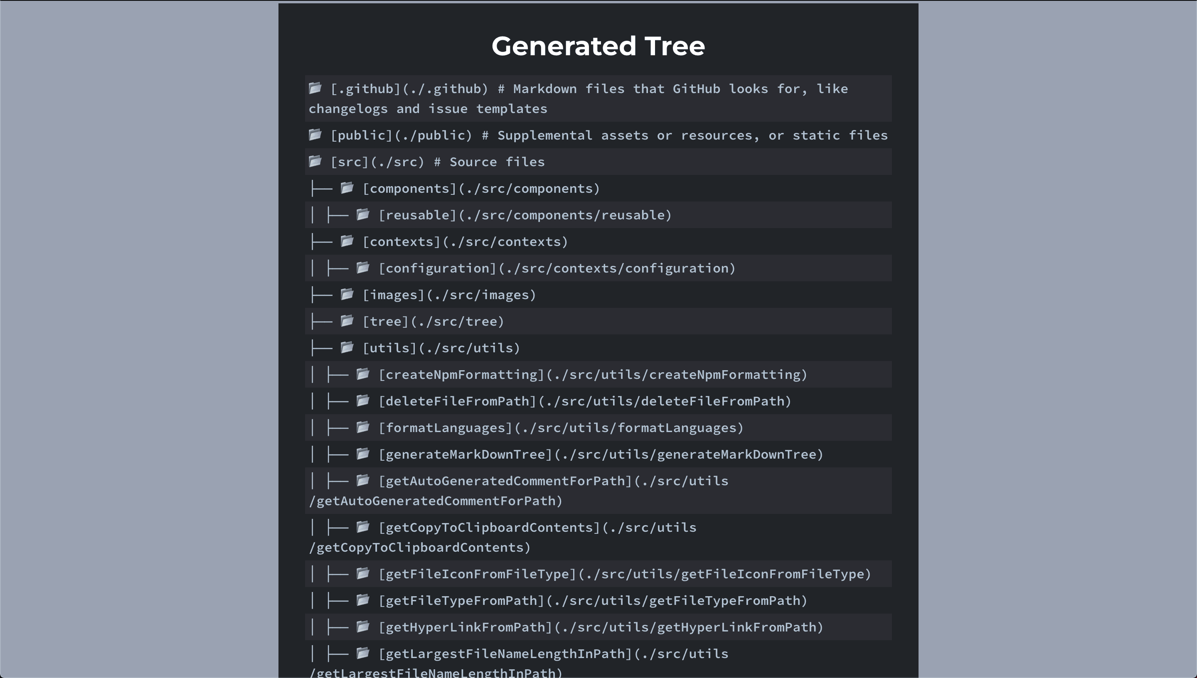This screenshot has width=1197, height=678.
Task: Click the folder icon beside .github row
Action: pyautogui.click(x=315, y=88)
